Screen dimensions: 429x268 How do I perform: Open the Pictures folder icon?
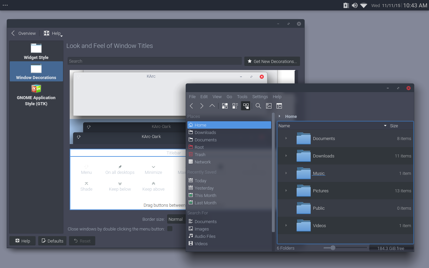coord(304,191)
